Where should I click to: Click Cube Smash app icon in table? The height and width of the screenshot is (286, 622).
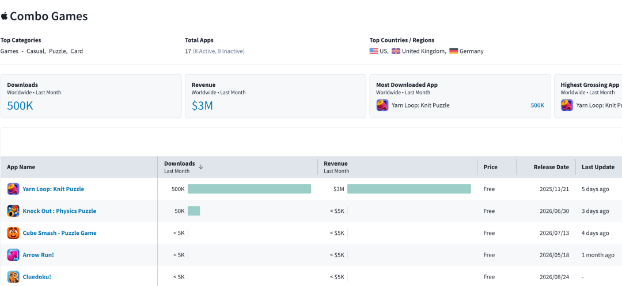pos(13,233)
